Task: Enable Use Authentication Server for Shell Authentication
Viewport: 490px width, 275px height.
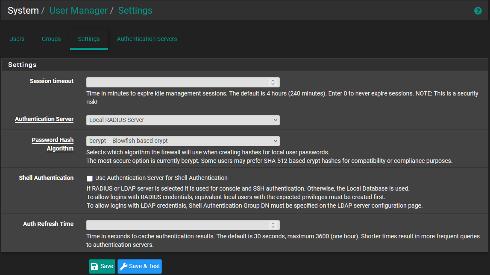Action: click(x=90, y=178)
